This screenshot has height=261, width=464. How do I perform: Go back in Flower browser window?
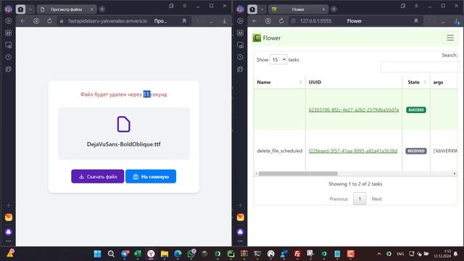click(x=254, y=21)
